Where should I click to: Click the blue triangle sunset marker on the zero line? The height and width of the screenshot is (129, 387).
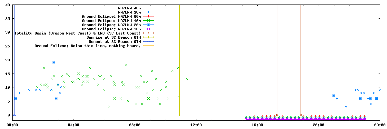tap(14, 114)
